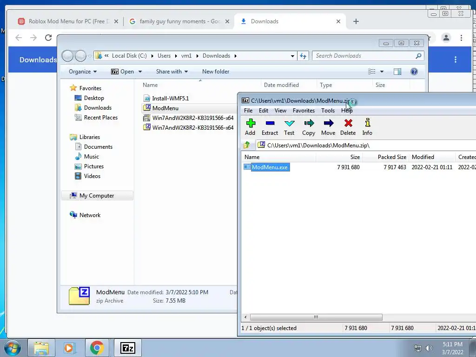This screenshot has width=476, height=357.
Task: Expand the view options dropdown arrow
Action: click(382, 72)
